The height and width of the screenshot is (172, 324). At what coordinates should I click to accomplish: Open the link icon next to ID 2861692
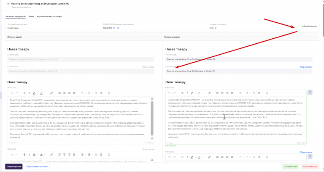pyautogui.click(x=118, y=28)
